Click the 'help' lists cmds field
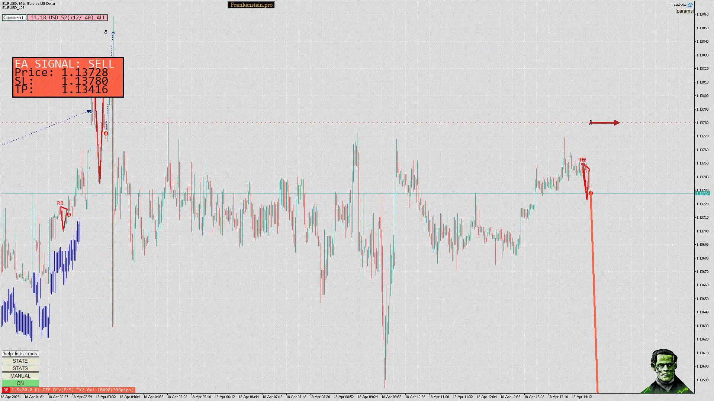 [20, 353]
